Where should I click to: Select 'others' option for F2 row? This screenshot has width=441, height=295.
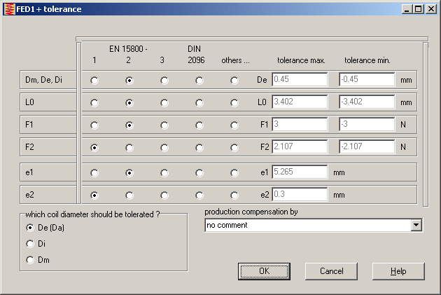point(234,149)
